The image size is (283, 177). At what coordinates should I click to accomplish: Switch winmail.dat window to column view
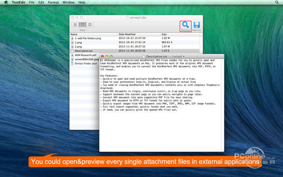coord(90,25)
